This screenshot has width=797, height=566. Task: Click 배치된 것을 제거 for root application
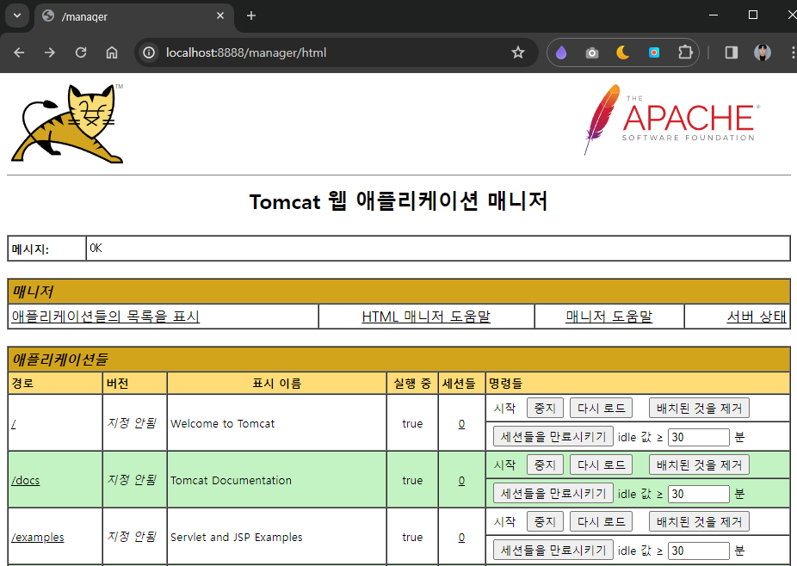[x=699, y=408]
